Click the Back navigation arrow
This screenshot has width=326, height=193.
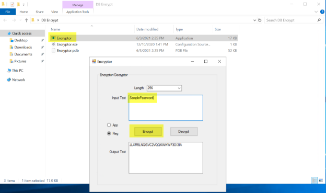tap(5, 20)
